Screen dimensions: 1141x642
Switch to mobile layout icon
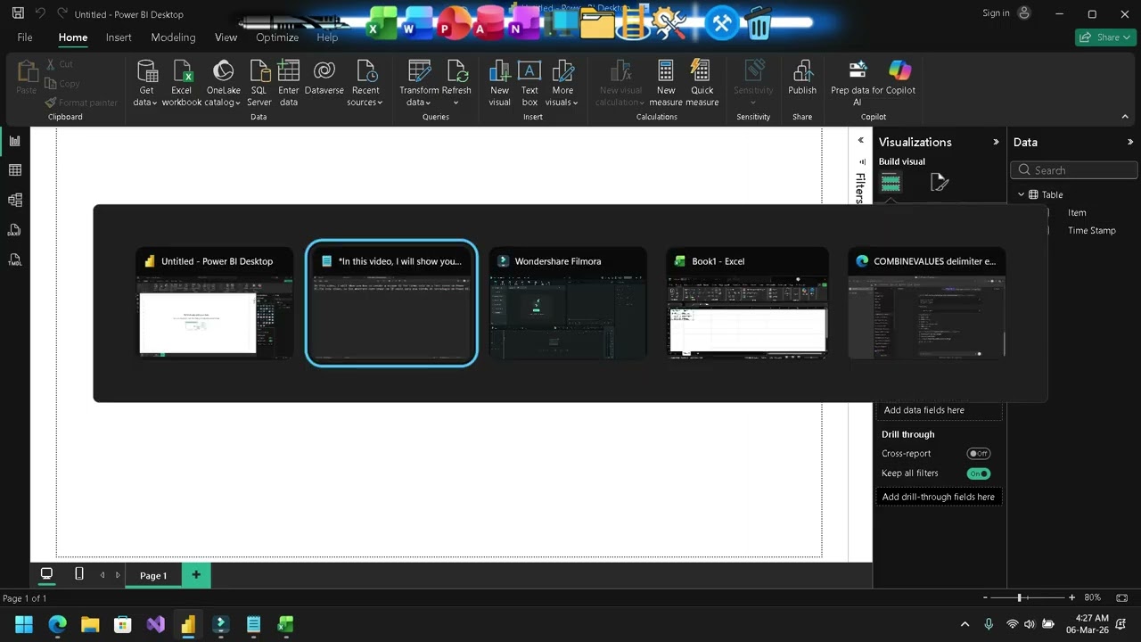tap(78, 574)
